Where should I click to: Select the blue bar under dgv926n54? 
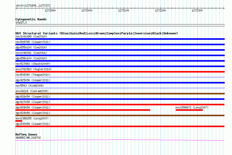click(120, 99)
